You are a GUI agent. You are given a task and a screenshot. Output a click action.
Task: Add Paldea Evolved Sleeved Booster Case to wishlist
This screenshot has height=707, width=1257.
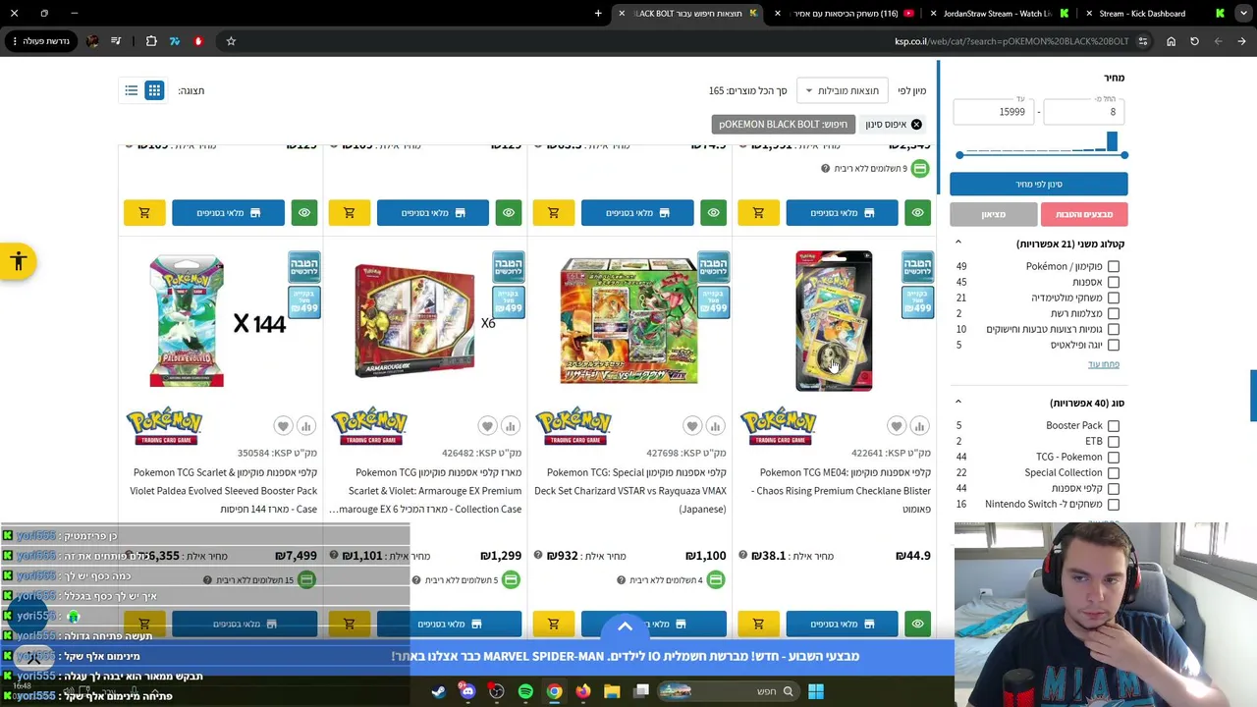point(283,426)
